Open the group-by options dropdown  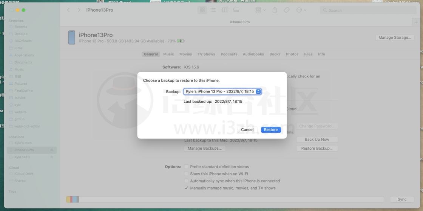coord(260,10)
